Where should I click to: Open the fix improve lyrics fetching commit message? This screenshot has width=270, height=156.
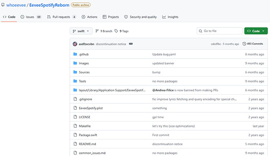(x=194, y=99)
